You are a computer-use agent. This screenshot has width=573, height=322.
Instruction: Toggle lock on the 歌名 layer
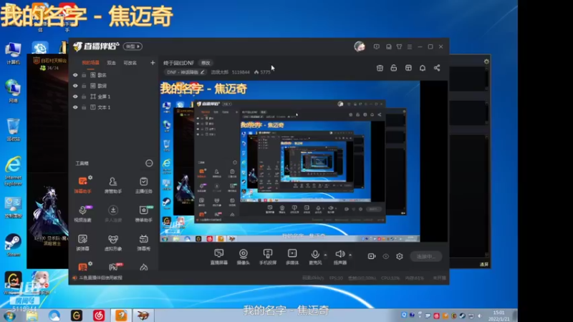84,75
